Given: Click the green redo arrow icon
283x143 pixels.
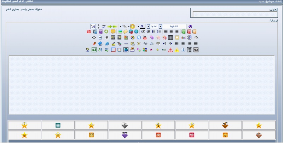Looking at the screenshot, I should 109,26.
